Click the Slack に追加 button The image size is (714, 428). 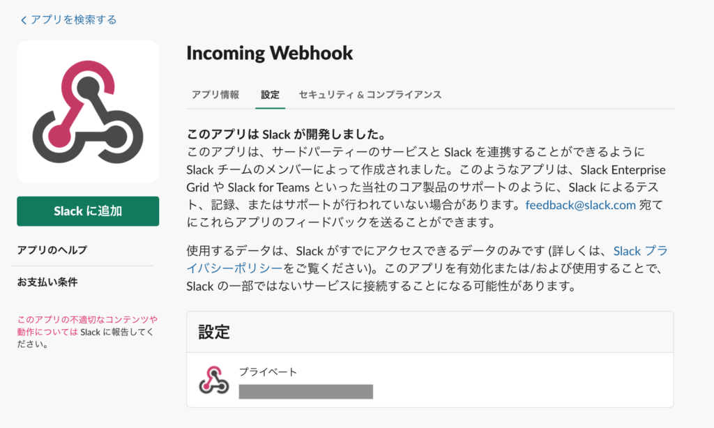(88, 211)
